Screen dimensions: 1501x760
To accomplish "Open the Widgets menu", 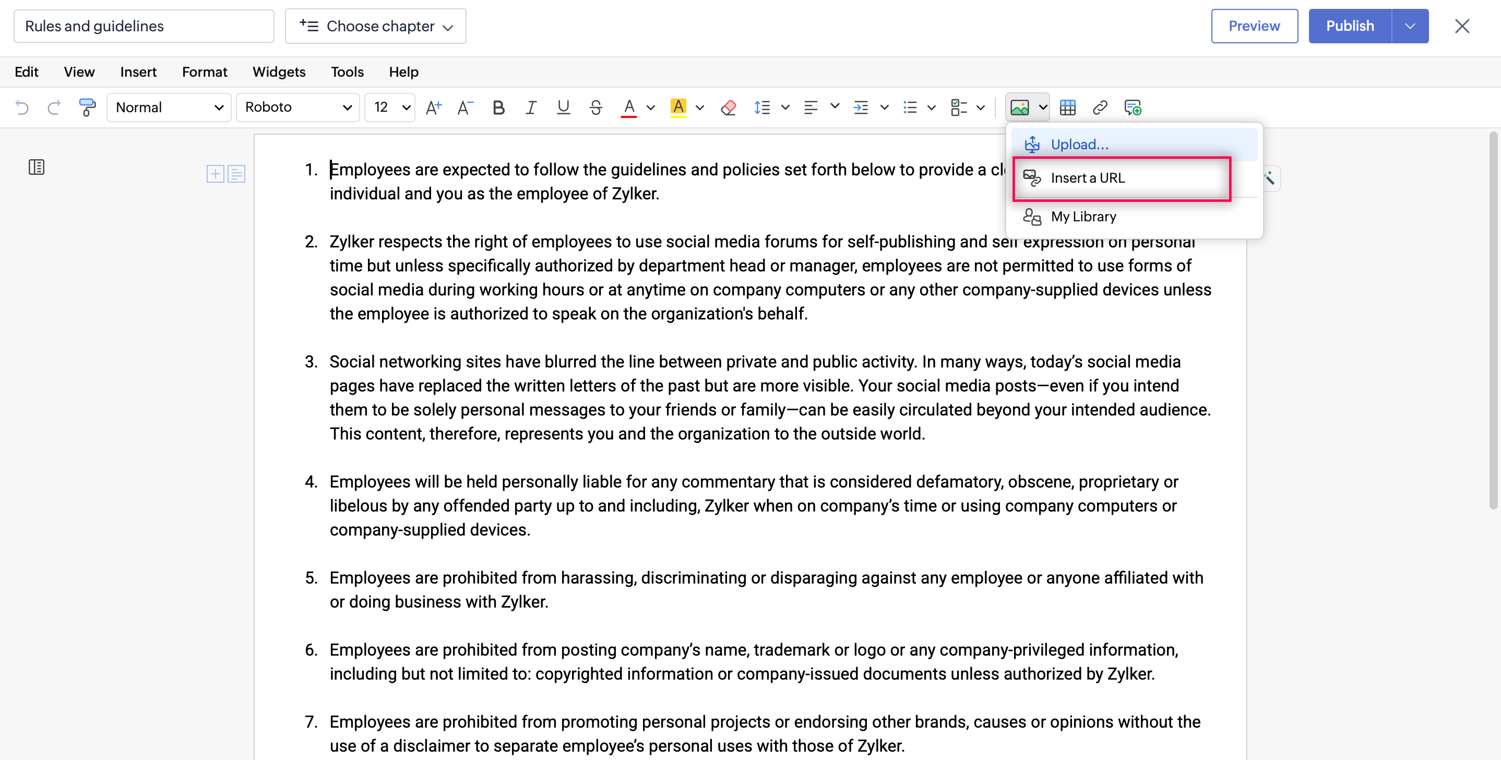I will [x=279, y=72].
